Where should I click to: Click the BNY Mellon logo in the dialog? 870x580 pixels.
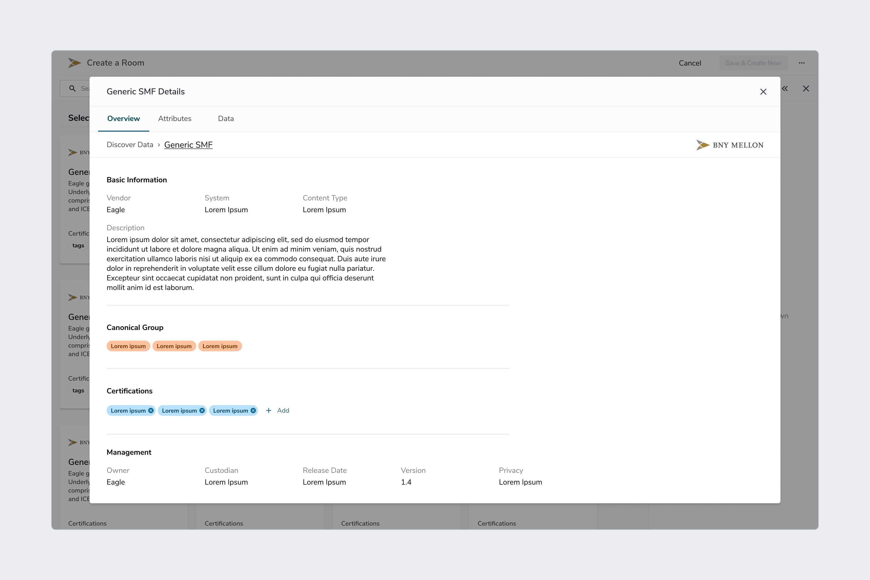point(730,145)
